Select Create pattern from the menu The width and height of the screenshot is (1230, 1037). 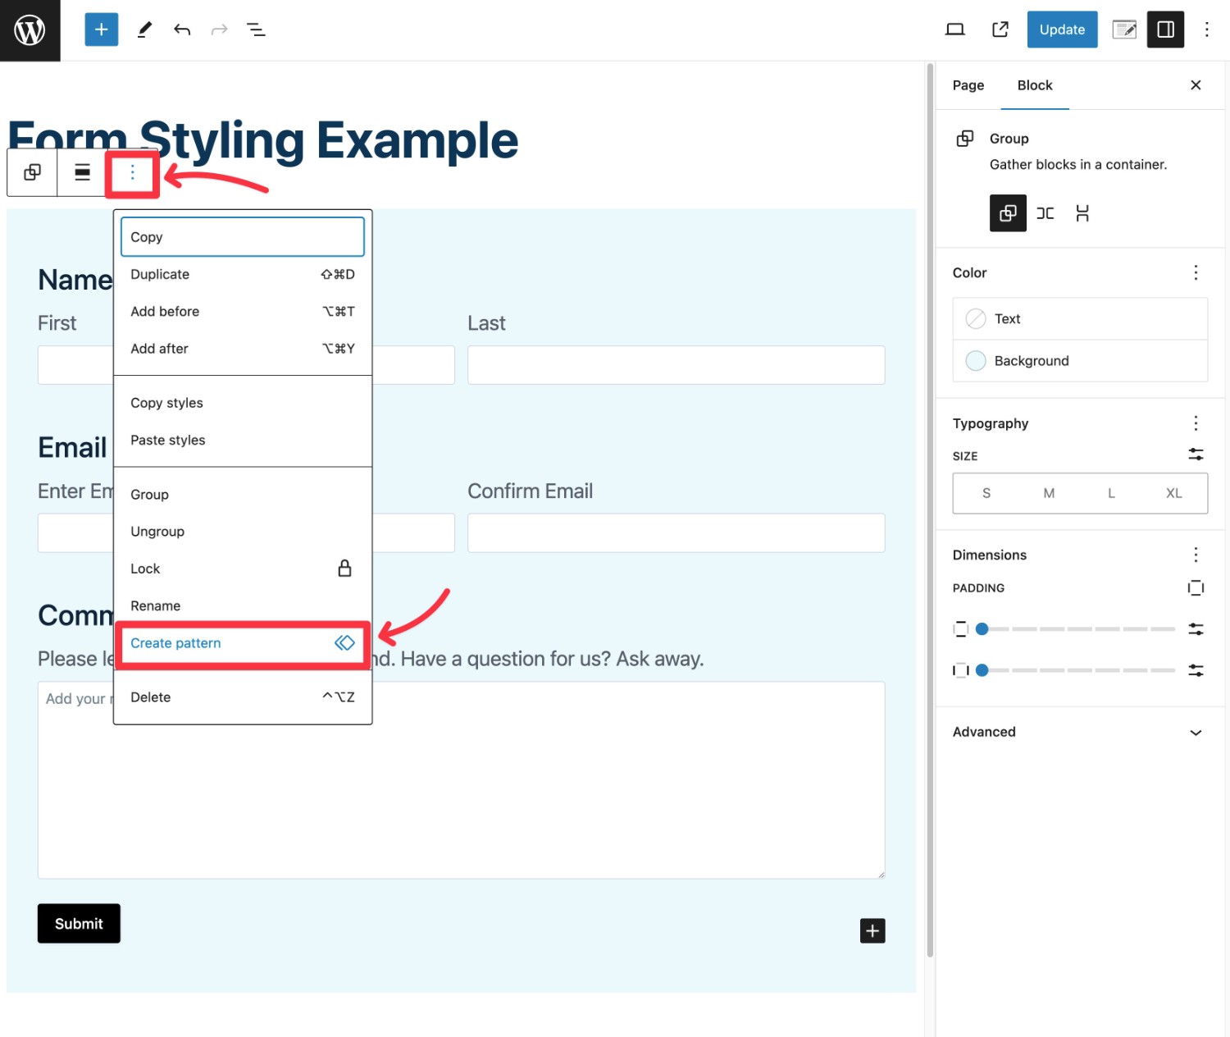[x=175, y=643]
